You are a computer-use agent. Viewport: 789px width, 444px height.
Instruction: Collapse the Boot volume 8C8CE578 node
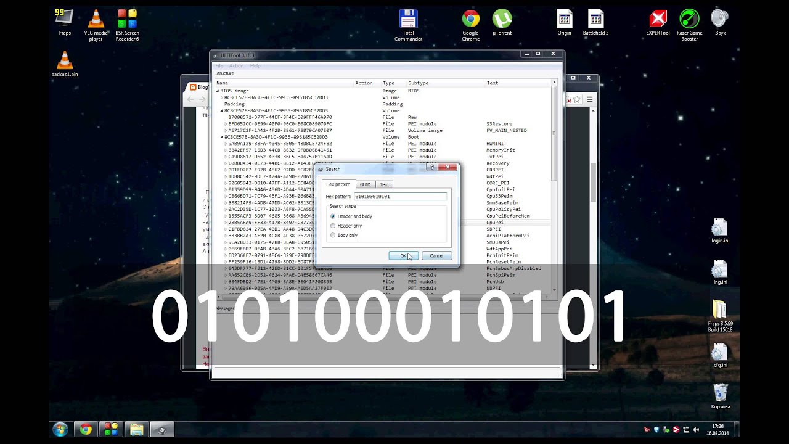222,137
